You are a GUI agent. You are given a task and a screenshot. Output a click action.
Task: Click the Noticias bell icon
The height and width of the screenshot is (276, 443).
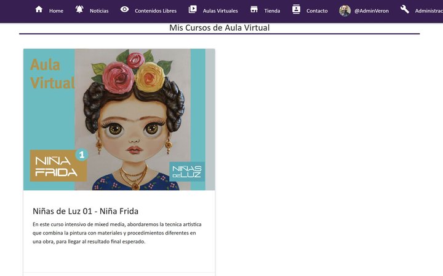(x=79, y=9)
